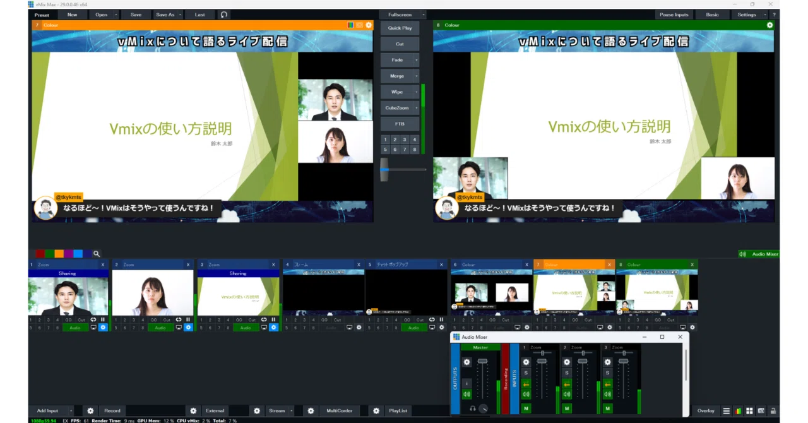Open the Add Input dropdown arrow

point(70,411)
